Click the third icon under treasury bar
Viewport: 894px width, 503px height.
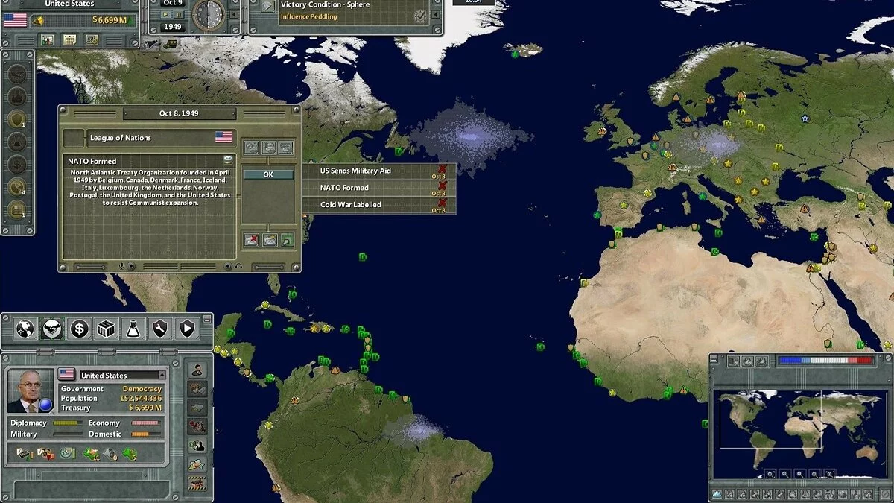[x=92, y=39]
